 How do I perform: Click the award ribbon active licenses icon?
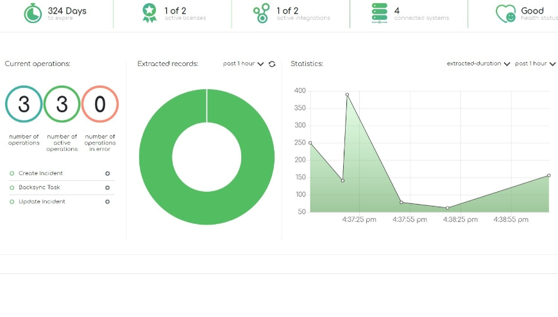click(x=149, y=13)
